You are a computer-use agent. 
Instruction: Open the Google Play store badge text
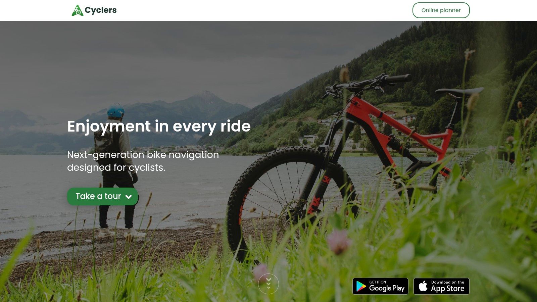(387, 288)
